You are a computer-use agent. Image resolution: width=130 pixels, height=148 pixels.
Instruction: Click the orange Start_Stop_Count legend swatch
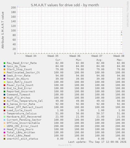pyautogui.click(x=4, y=69)
